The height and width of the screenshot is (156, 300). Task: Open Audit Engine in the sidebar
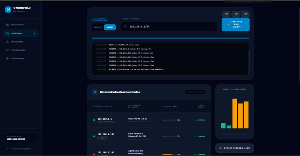(x=21, y=33)
